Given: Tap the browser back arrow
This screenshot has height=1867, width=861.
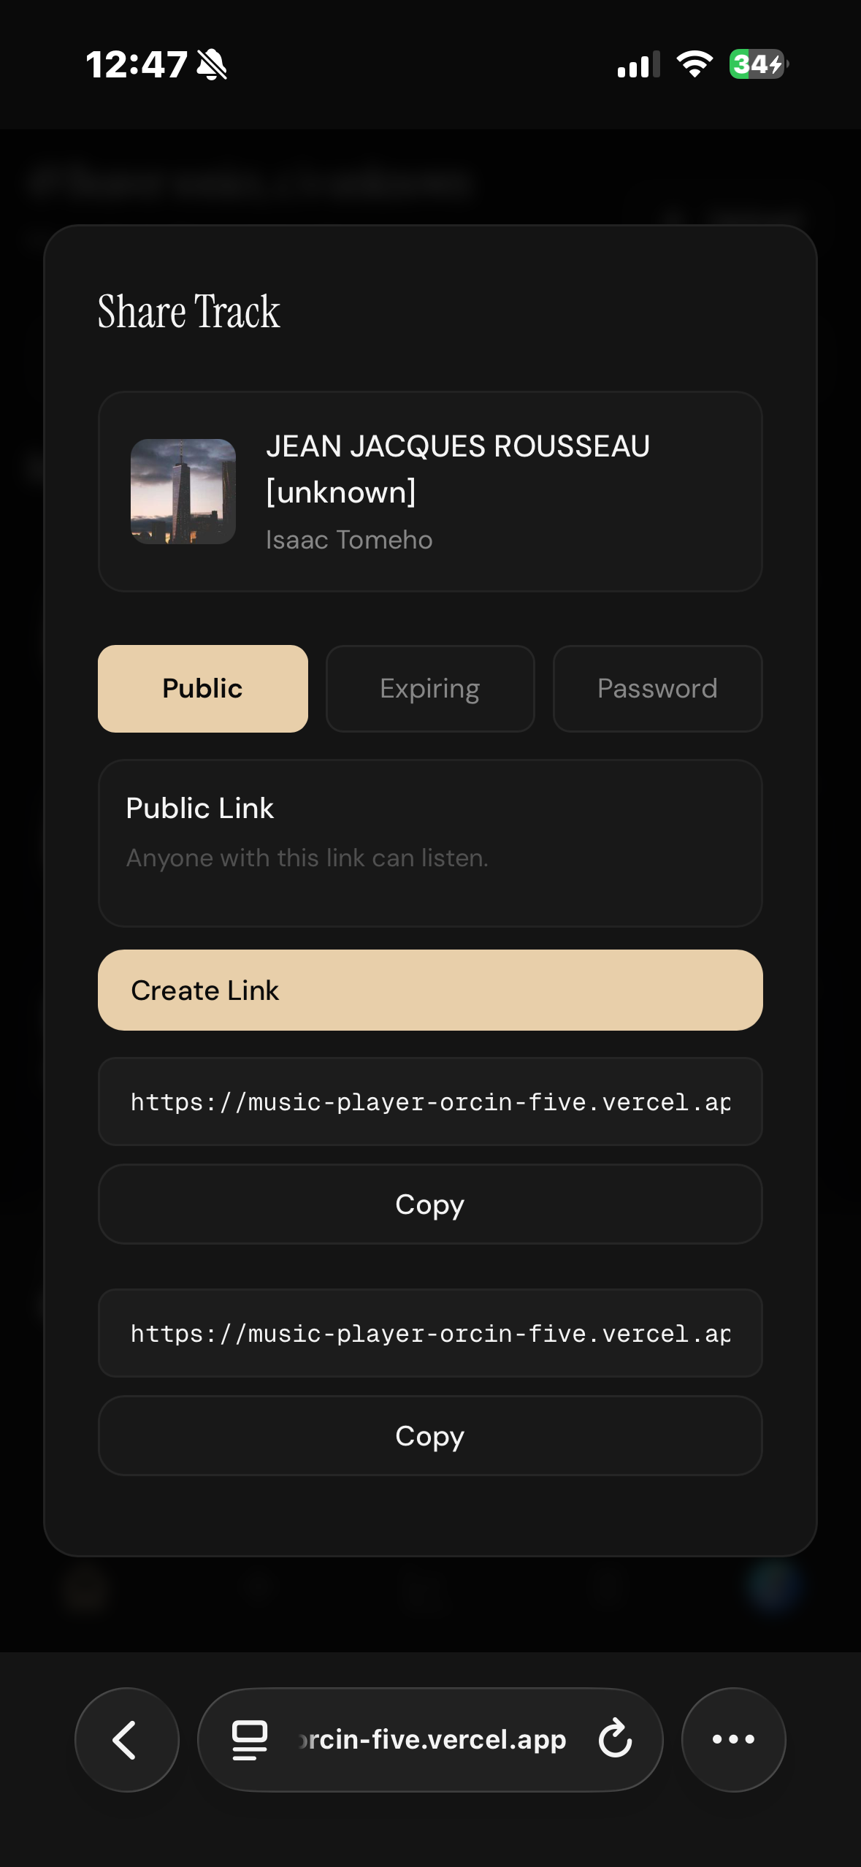Looking at the screenshot, I should tap(126, 1739).
